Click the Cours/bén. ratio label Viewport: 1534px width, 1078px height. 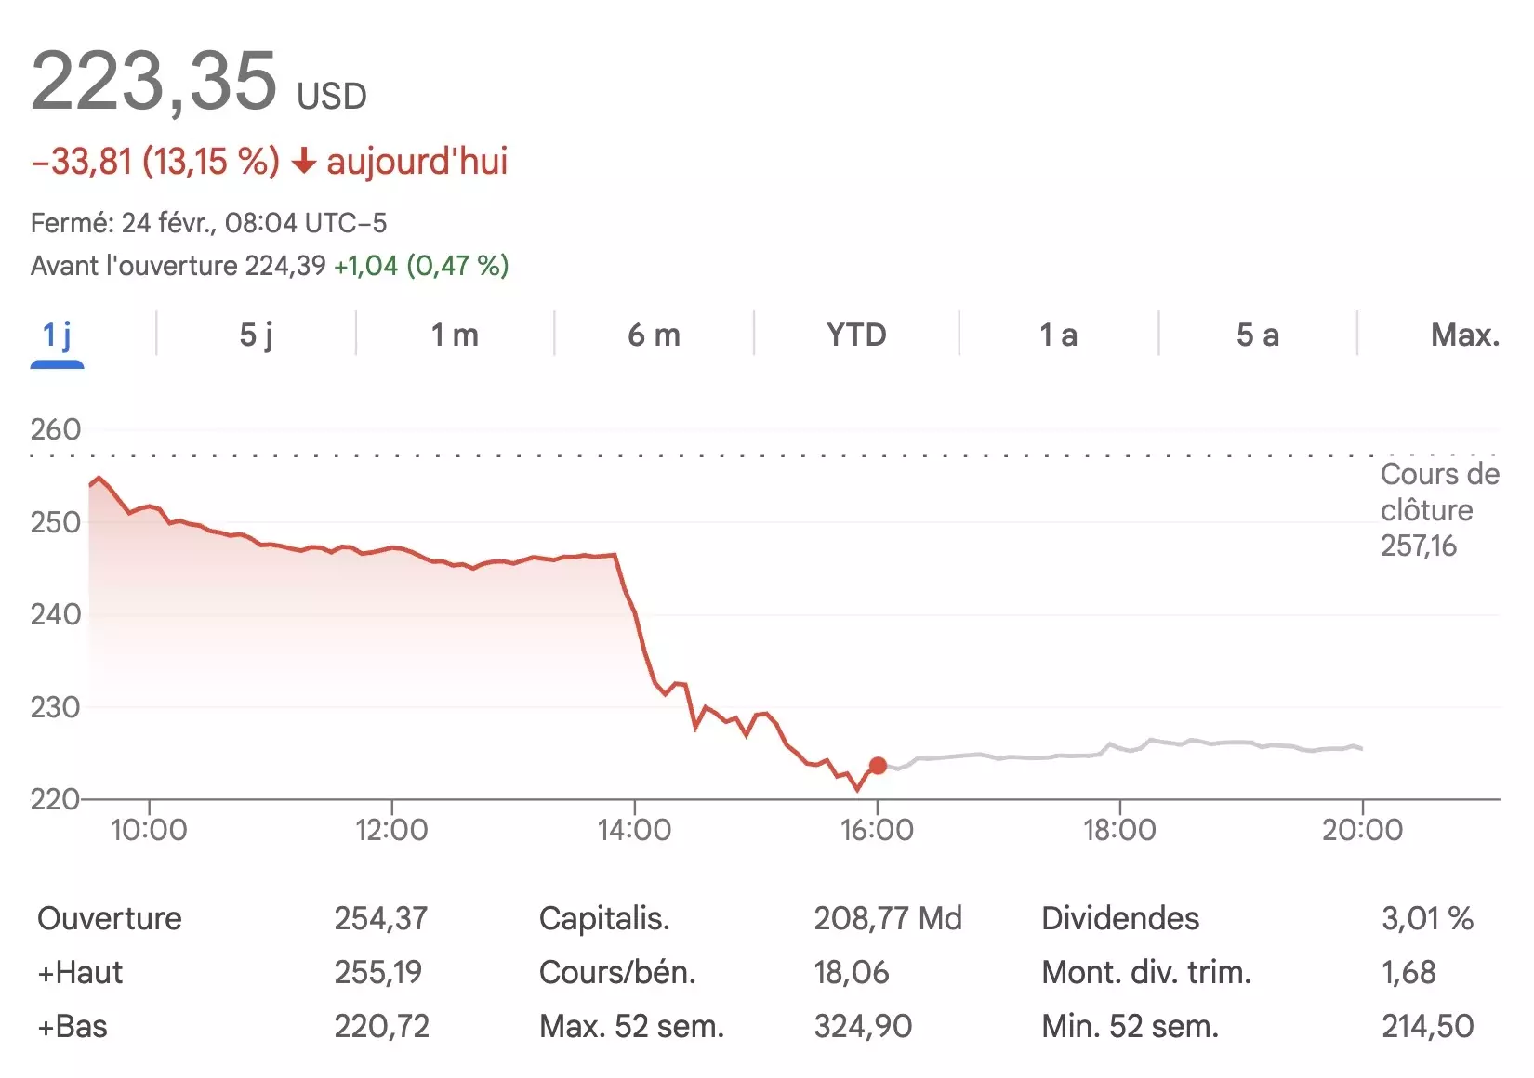(617, 972)
